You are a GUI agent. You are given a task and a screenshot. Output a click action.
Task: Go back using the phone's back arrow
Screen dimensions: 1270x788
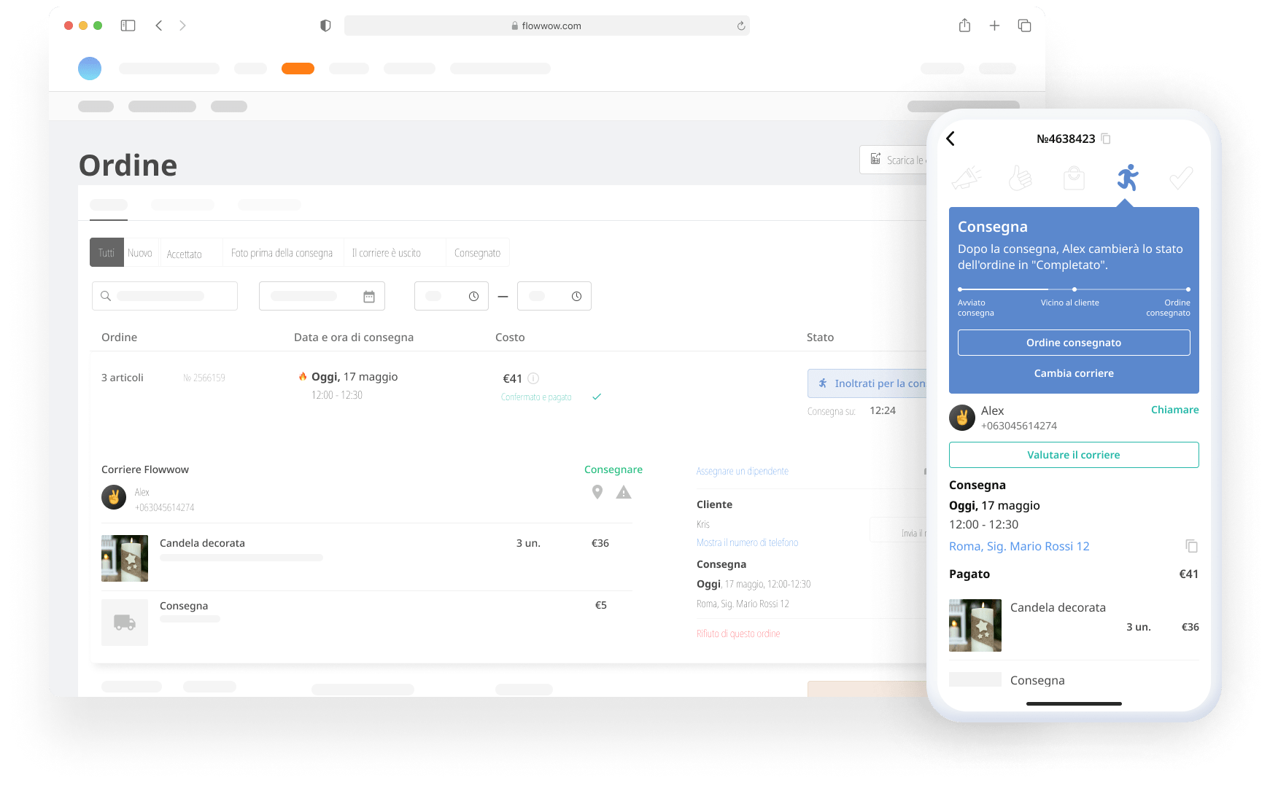pyautogui.click(x=950, y=139)
